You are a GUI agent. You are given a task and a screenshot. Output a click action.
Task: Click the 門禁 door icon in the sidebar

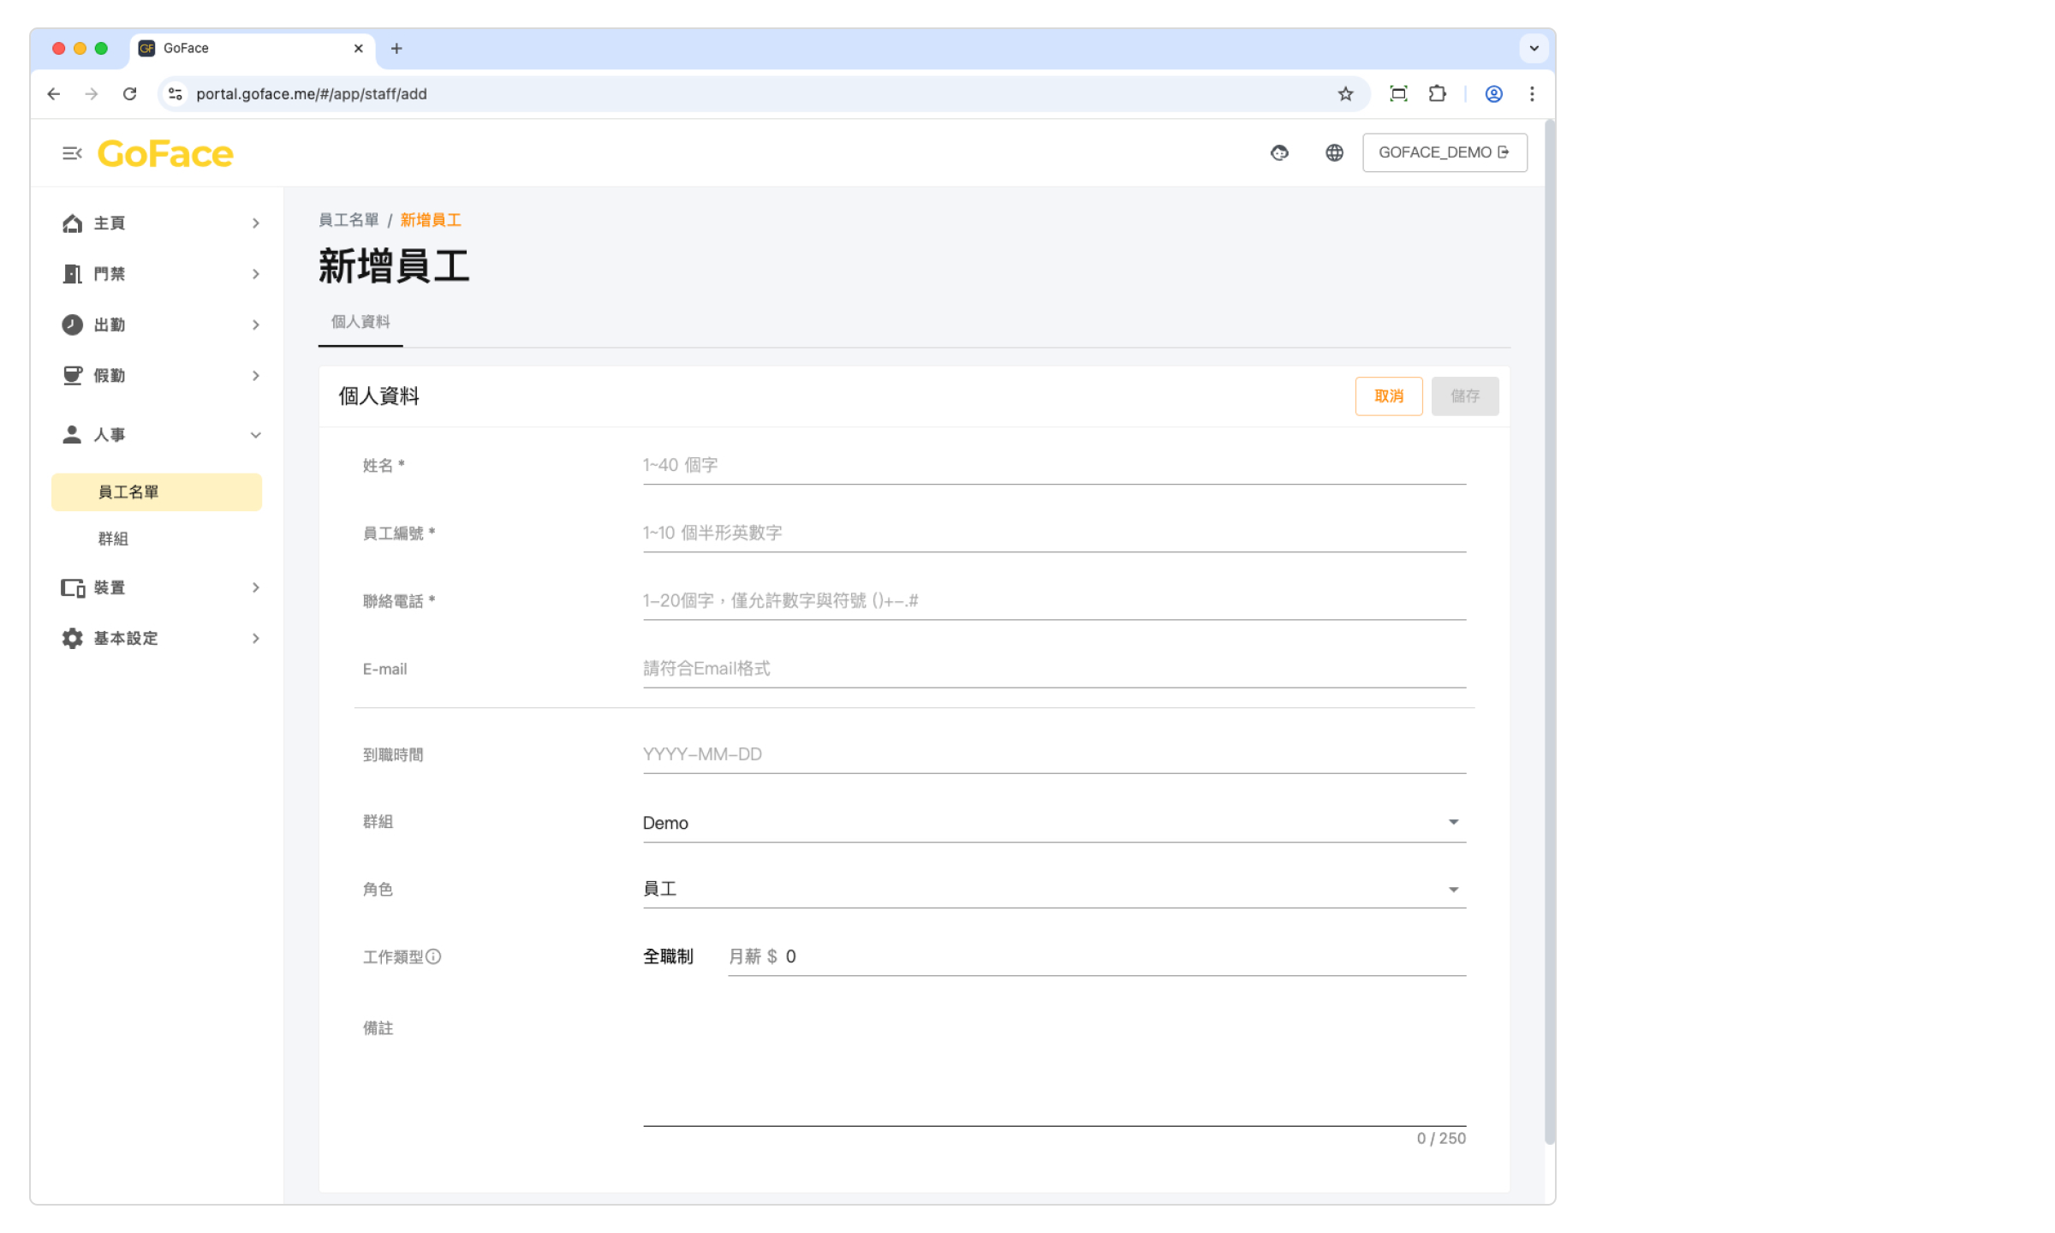pos(73,274)
